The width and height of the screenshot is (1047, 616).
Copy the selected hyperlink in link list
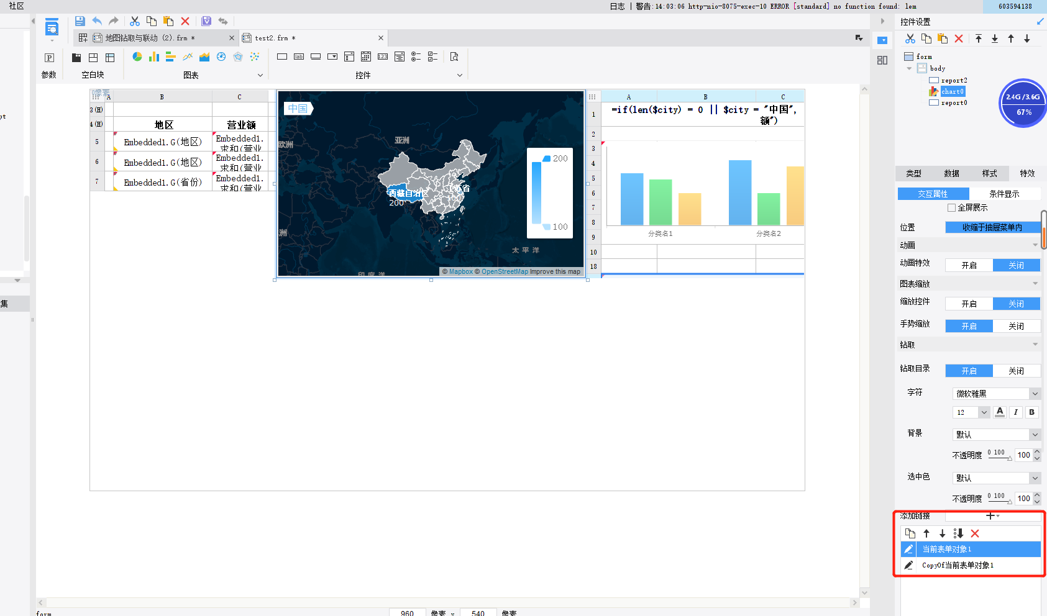click(910, 533)
